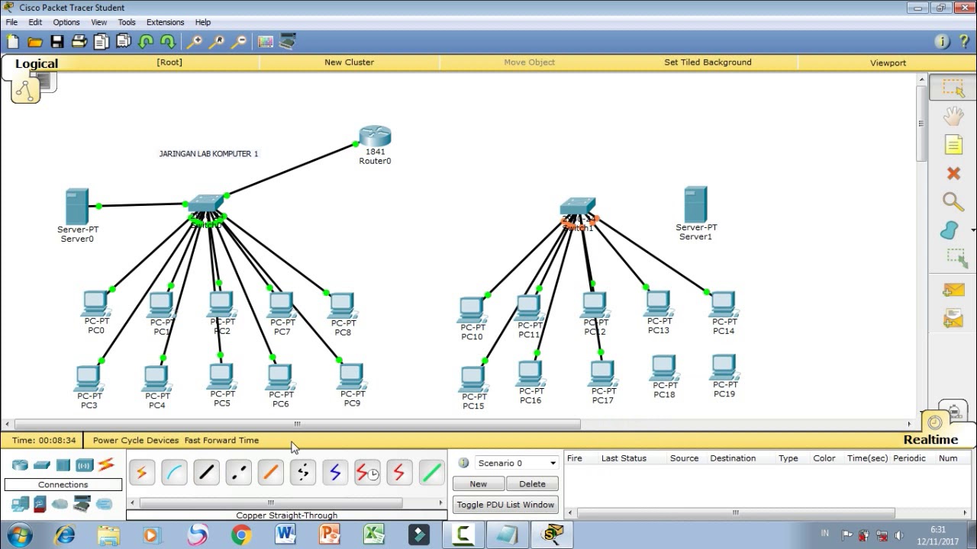Pick the Inspect magnifier tool
The height and width of the screenshot is (549, 977).
pos(953,202)
